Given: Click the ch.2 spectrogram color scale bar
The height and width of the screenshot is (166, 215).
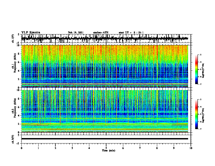Looking at the screenshot, I should click(196, 114).
